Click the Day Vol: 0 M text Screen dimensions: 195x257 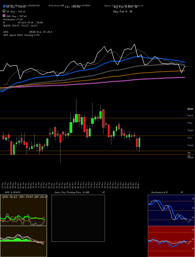122,12
